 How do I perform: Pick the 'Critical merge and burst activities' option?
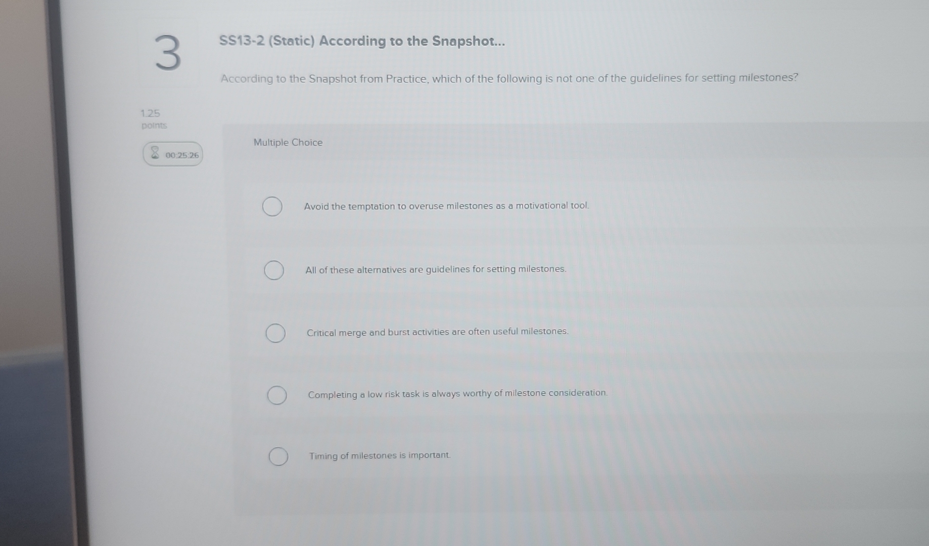(x=275, y=333)
